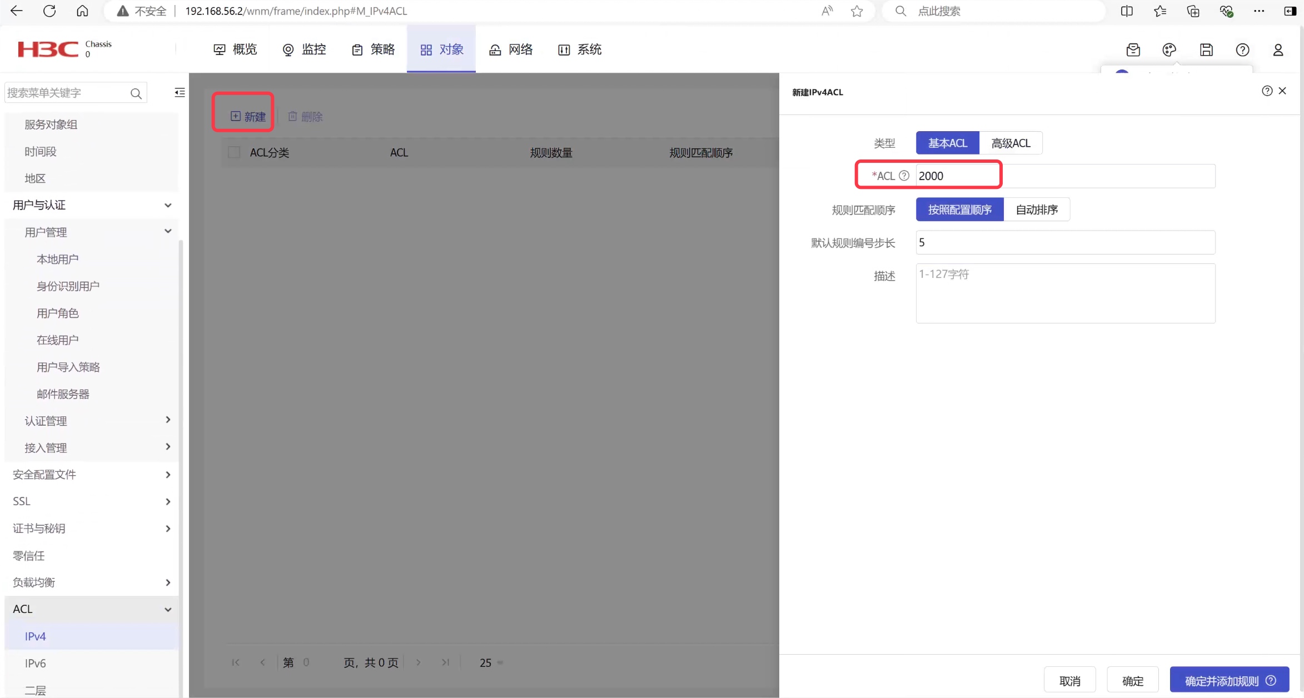Open the 策略 top menu
This screenshot has height=698, width=1304.
pyautogui.click(x=373, y=49)
